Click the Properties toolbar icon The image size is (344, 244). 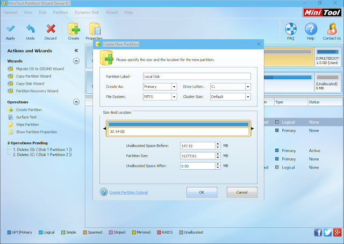95,29
